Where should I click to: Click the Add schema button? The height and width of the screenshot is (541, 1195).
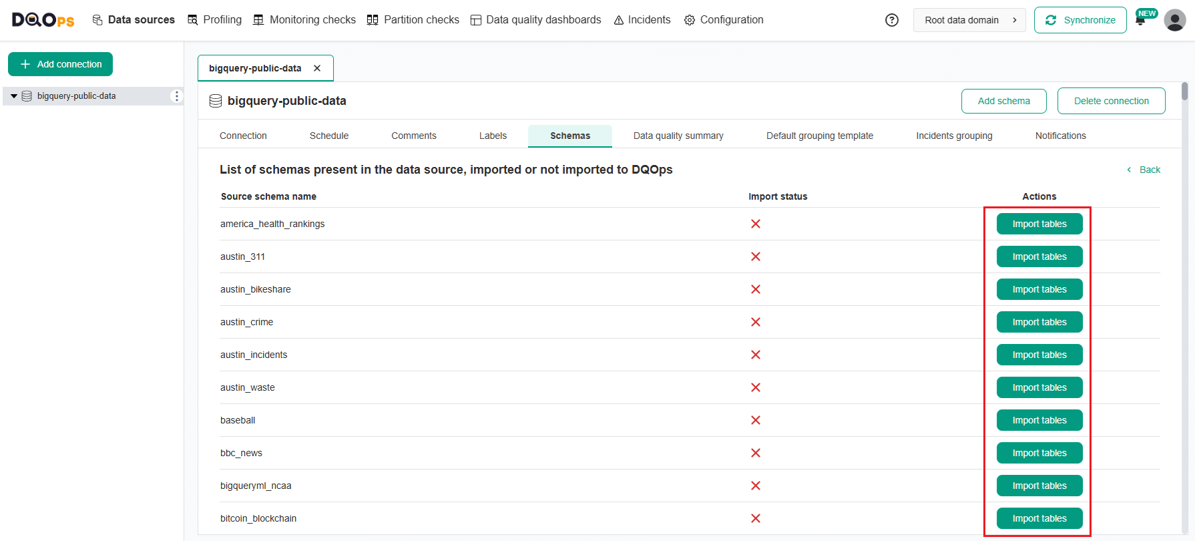tap(1004, 101)
